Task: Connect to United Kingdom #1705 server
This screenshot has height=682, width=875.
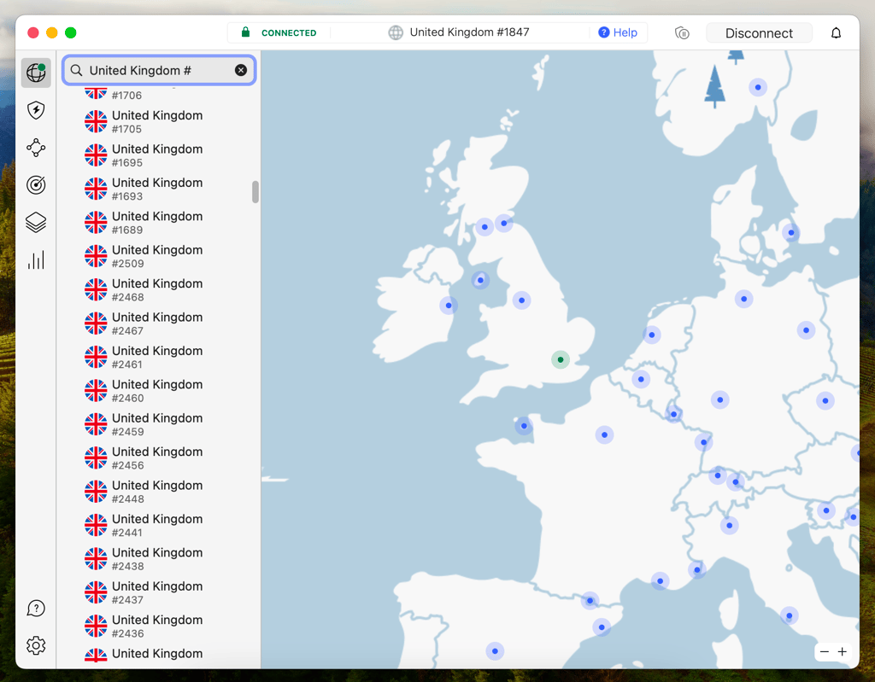Action: click(159, 121)
